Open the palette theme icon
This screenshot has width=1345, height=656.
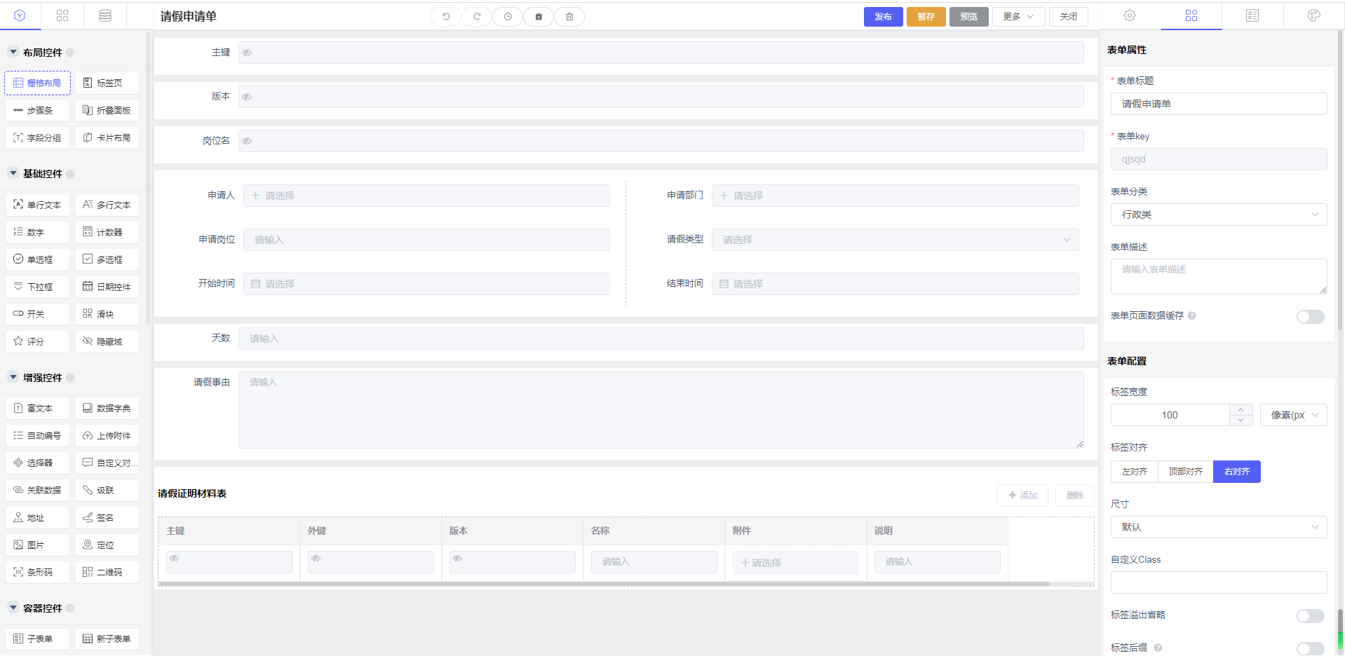1314,15
